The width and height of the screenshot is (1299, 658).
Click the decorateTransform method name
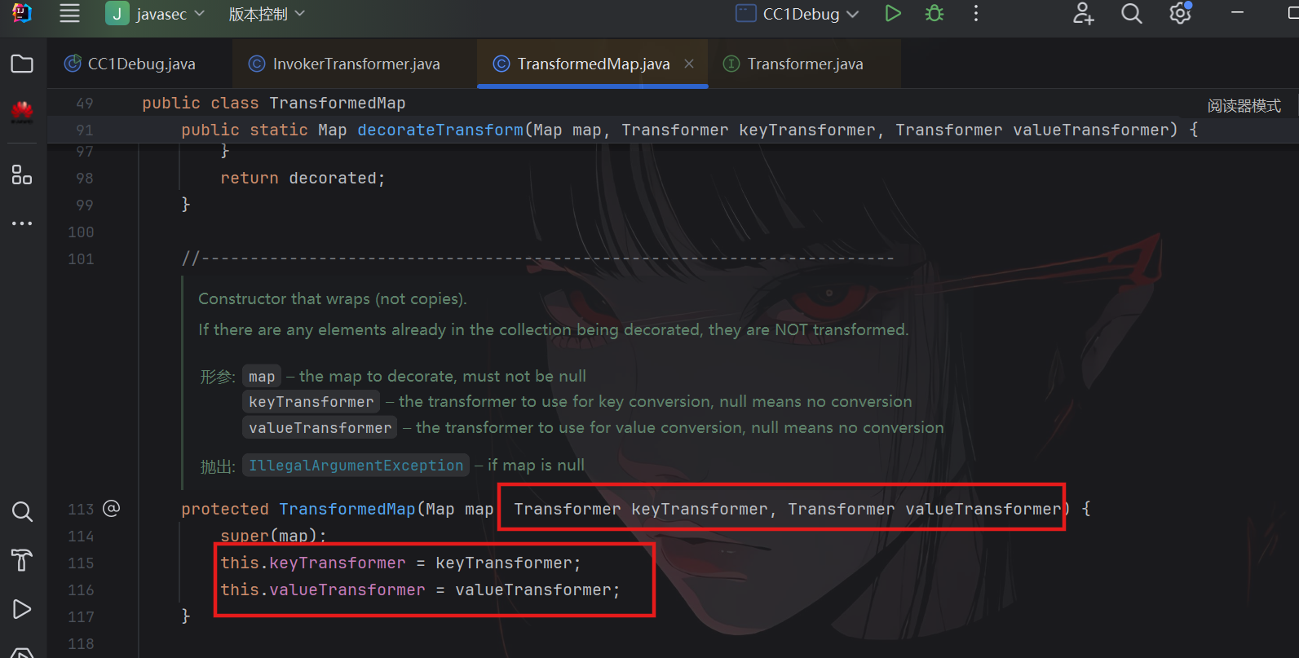pos(440,130)
